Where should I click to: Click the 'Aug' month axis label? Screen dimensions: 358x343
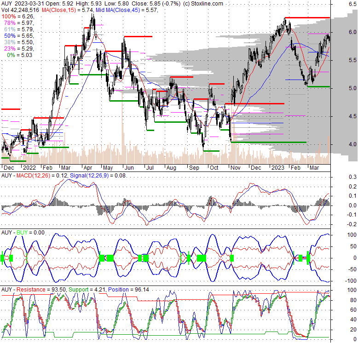(x=171, y=168)
